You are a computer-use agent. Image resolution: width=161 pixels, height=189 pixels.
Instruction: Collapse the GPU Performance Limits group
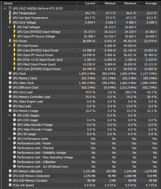pos(9,139)
